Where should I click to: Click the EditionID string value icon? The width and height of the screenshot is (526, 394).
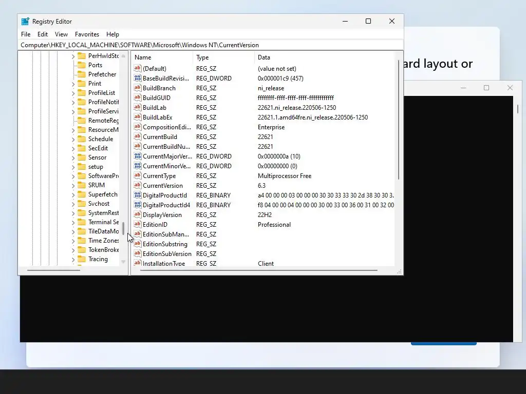pyautogui.click(x=138, y=224)
